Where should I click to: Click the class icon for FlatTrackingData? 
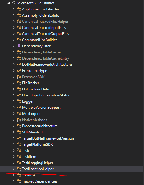click(x=19, y=89)
